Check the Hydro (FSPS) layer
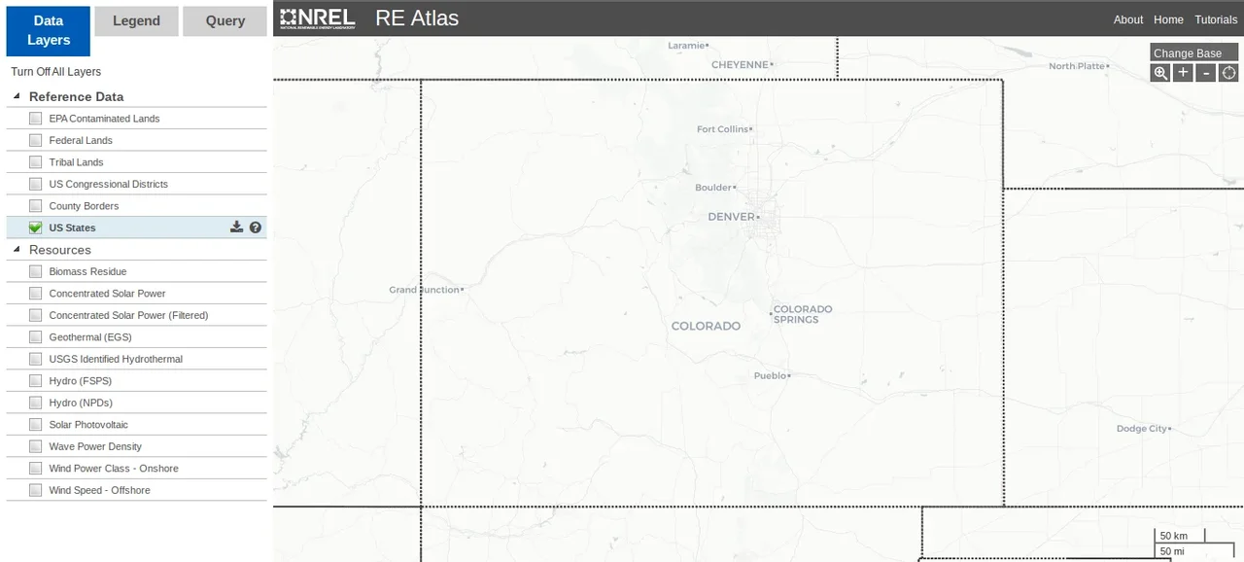1244x562 pixels. point(36,381)
